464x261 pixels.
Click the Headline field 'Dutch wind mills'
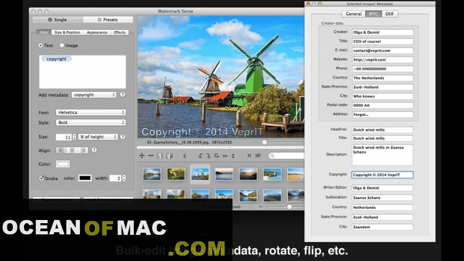point(382,130)
